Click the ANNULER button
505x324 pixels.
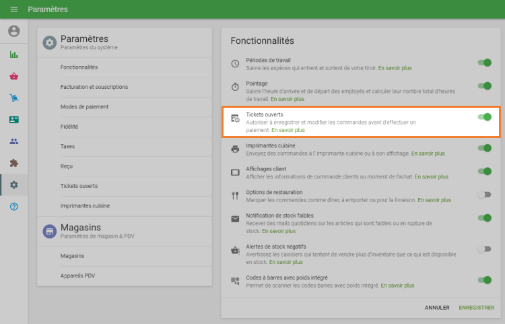point(437,308)
